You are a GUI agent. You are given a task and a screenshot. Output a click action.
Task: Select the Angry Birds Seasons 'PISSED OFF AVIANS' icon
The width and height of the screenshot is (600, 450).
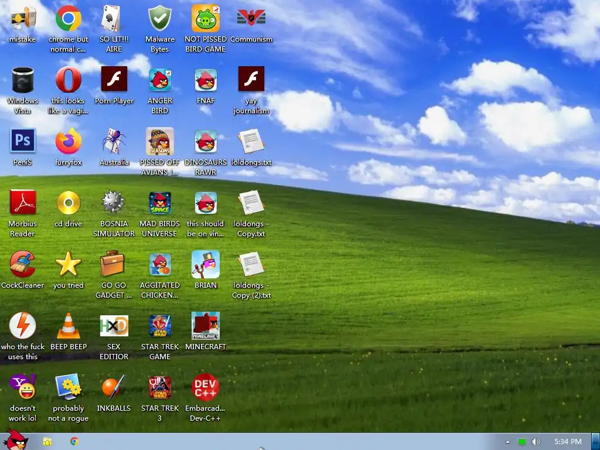click(159, 141)
